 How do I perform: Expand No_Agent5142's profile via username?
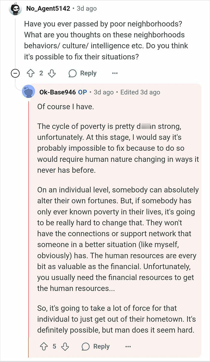click(x=47, y=8)
